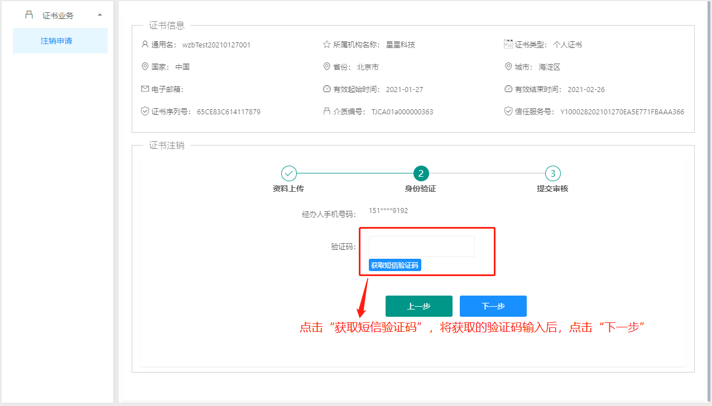Click the 证书业务 sidebar icon

[x=30, y=15]
